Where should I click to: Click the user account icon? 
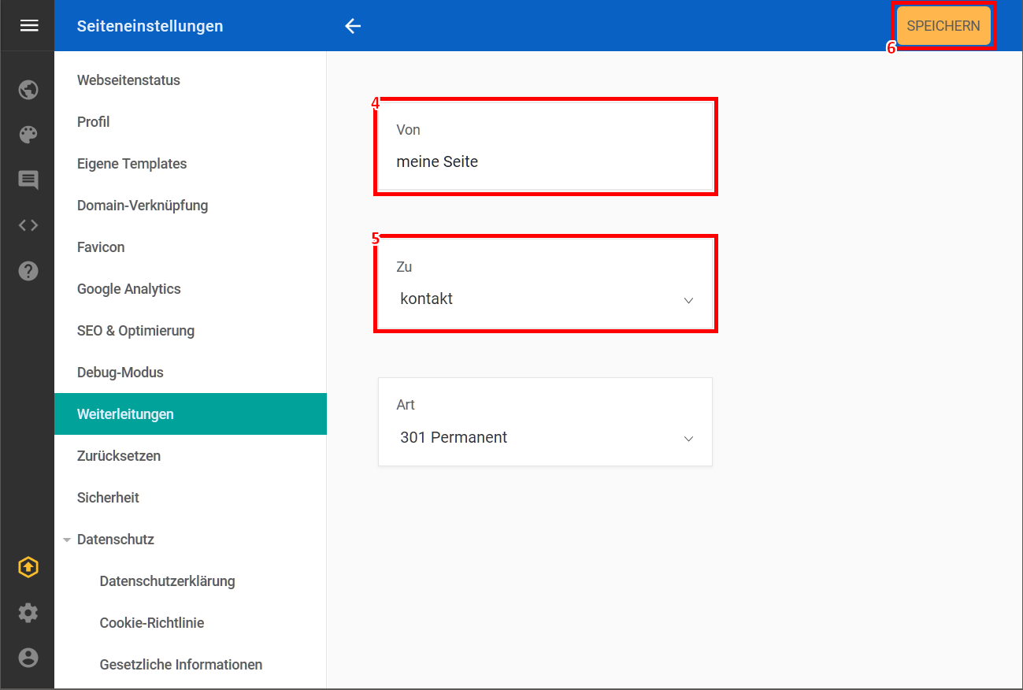pyautogui.click(x=28, y=658)
